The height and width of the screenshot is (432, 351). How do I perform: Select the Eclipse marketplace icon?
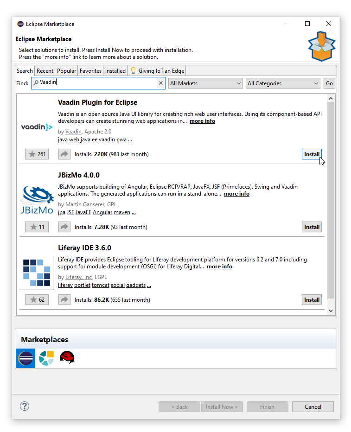pyautogui.click(x=26, y=358)
